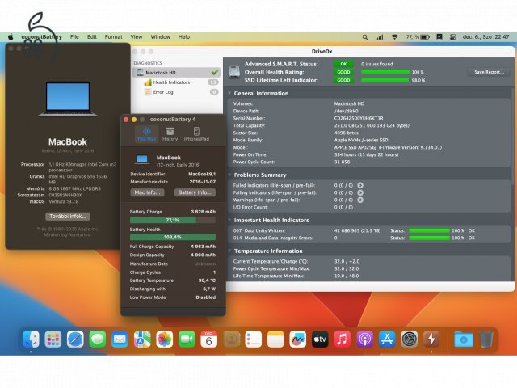Open the Trash in the dock
Image resolution: width=517 pixels, height=388 pixels.
[x=485, y=339]
